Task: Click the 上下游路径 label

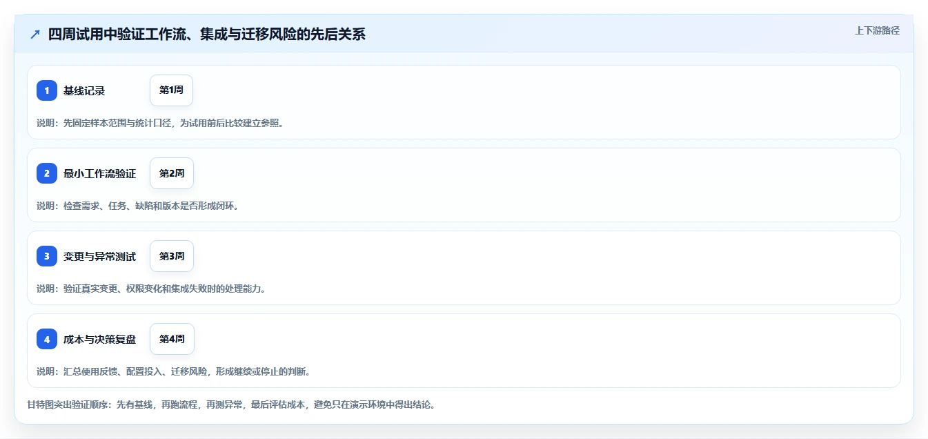Action: (x=877, y=30)
